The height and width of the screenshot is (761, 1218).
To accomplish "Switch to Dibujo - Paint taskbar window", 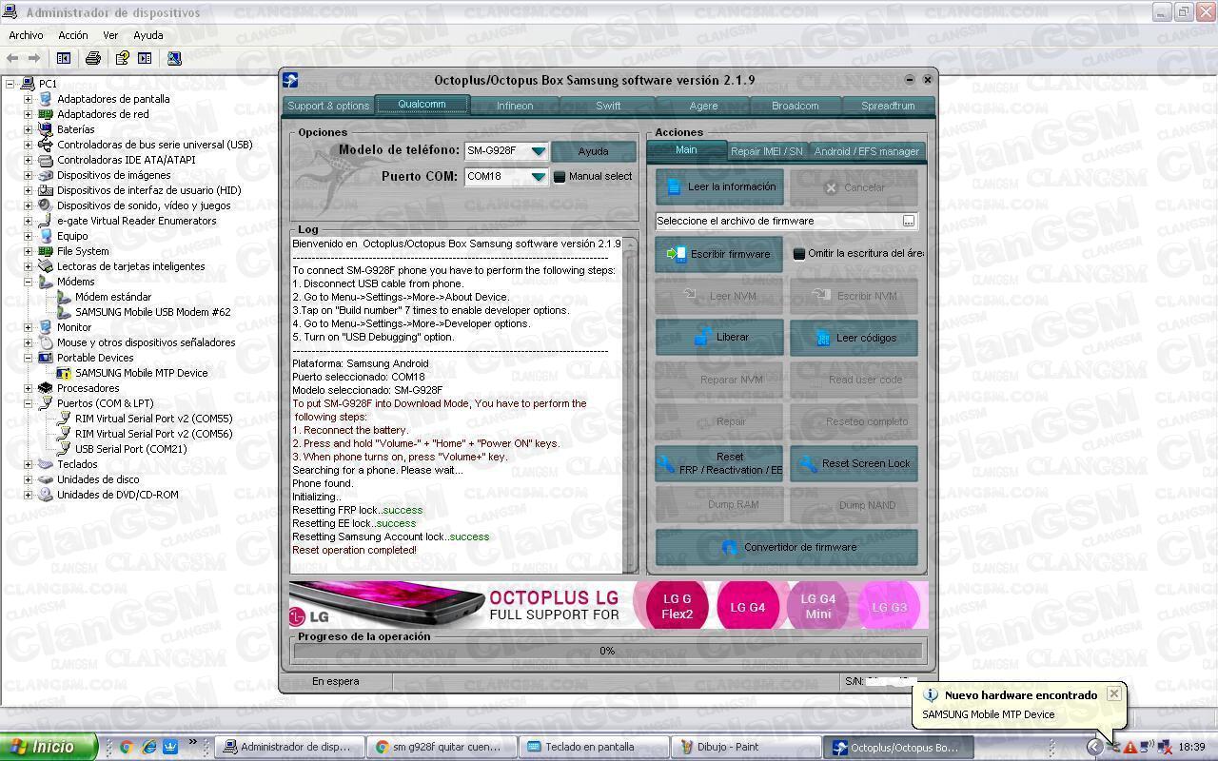I will click(x=746, y=747).
